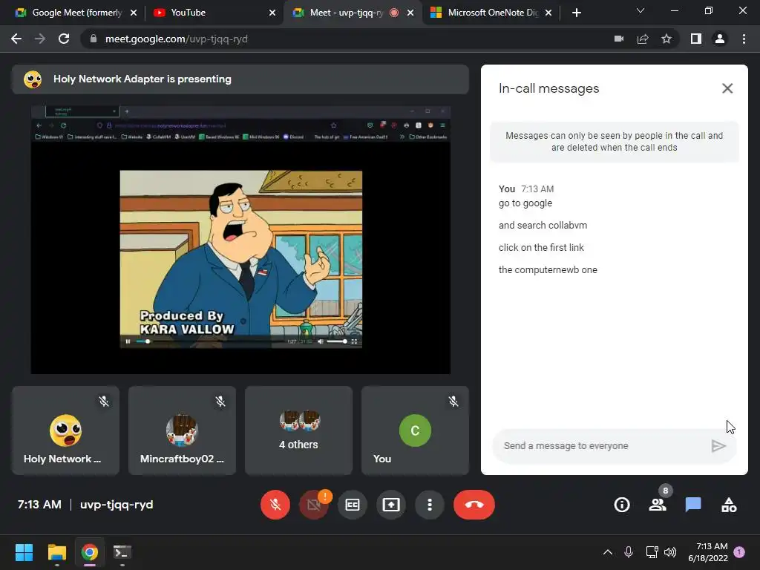
Task: Open more options three-dot menu in call bar
Action: tap(430, 505)
